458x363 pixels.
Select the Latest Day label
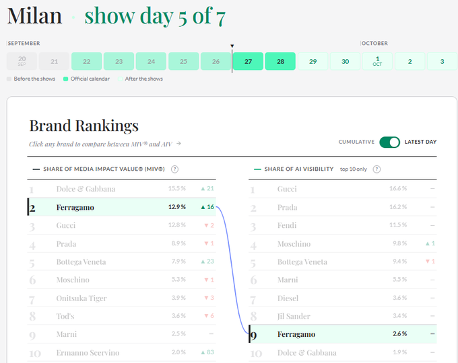(x=420, y=142)
